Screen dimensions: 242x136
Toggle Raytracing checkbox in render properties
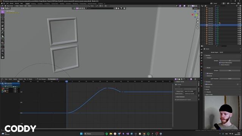point(206,84)
